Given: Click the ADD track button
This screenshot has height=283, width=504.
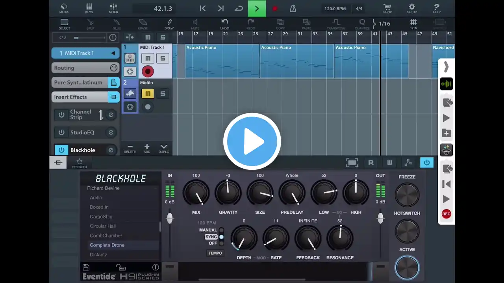Looking at the screenshot, I should [147, 149].
